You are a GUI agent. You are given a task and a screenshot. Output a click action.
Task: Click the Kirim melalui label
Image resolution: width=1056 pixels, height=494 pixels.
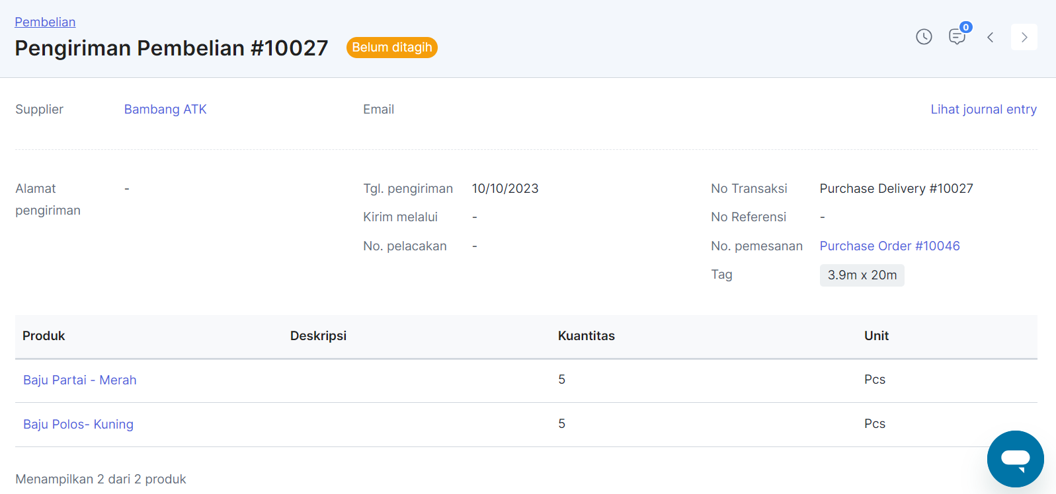coord(400,217)
